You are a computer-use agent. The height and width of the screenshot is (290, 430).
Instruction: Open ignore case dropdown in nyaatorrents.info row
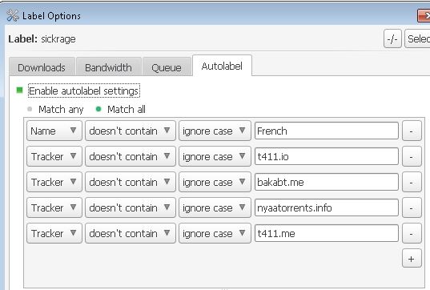(x=215, y=207)
